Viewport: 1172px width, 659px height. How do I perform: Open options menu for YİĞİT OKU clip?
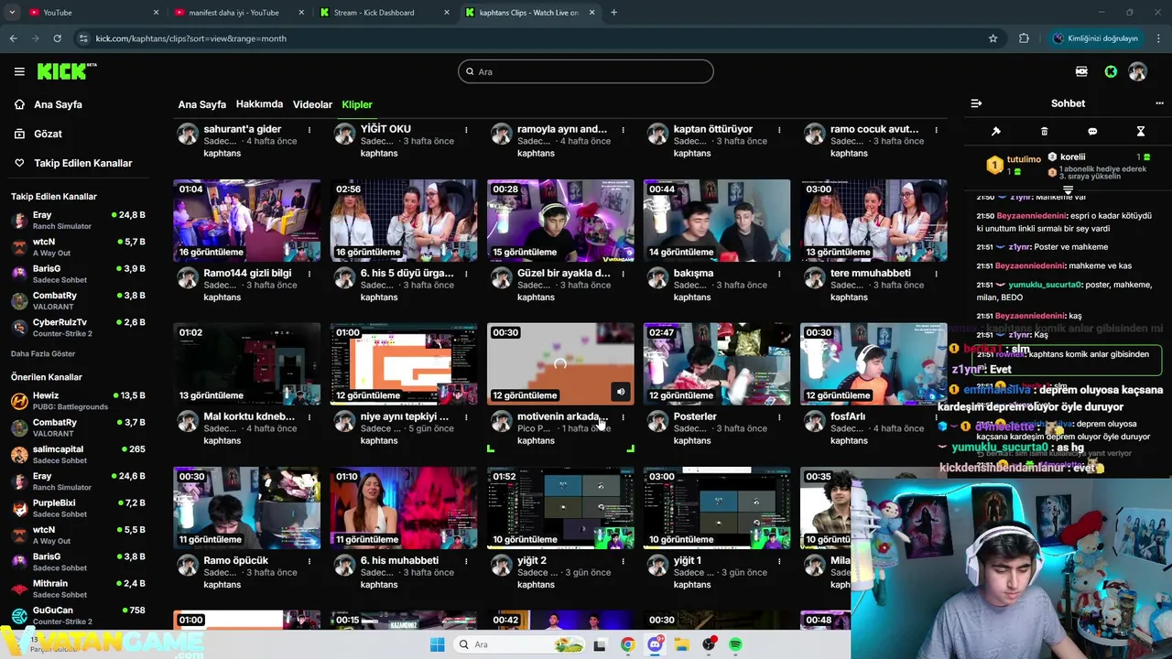coord(466,130)
